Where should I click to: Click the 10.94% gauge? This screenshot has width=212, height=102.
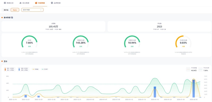point(132,42)
